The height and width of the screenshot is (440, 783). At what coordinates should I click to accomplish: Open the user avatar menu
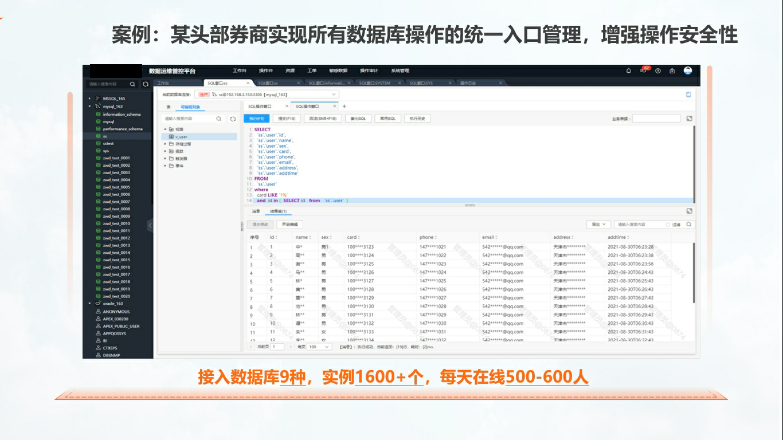click(688, 70)
